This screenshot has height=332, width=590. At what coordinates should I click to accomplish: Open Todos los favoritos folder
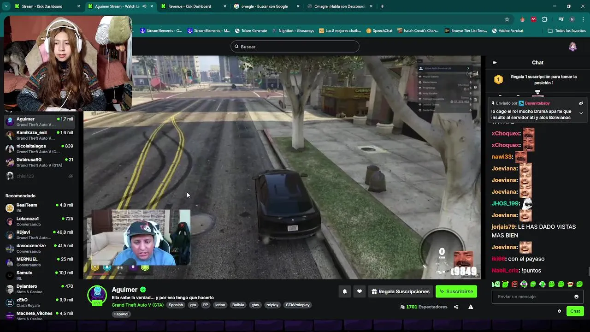(x=567, y=31)
